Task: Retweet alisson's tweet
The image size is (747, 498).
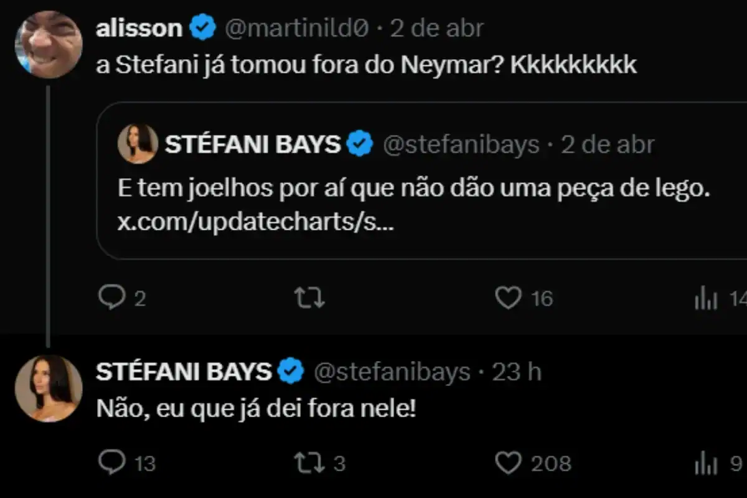Action: point(309,298)
